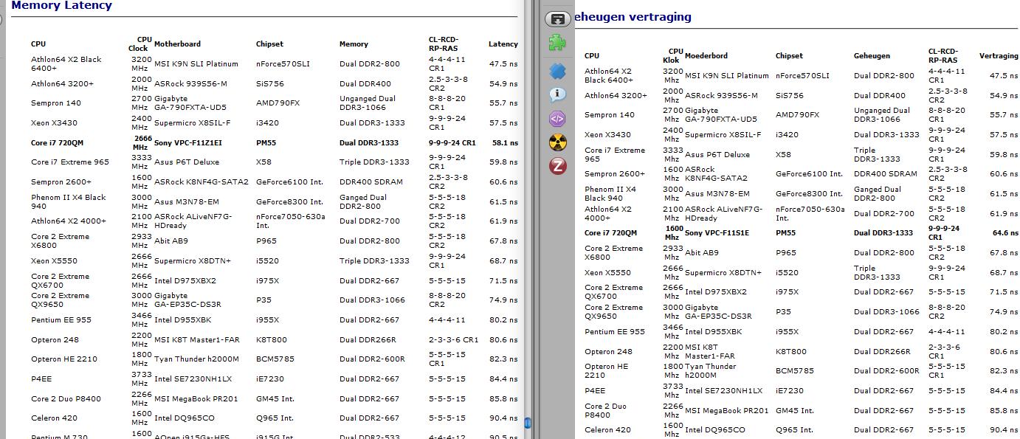The image size is (1020, 439).
Task: Click Athlon64 3200+ in Geheugen vertraging table
Action: pyautogui.click(x=616, y=96)
